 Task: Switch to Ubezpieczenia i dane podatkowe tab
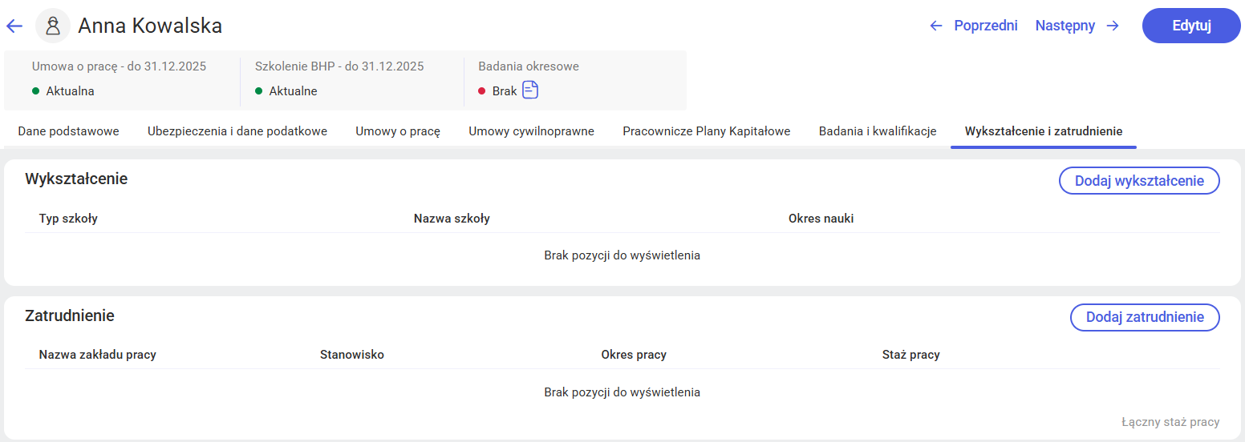pyautogui.click(x=237, y=131)
